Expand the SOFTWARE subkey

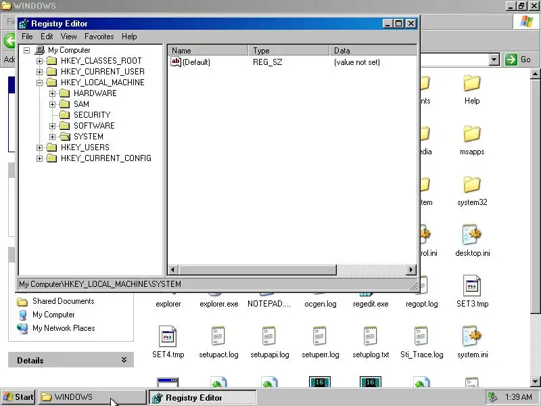pyautogui.click(x=52, y=126)
